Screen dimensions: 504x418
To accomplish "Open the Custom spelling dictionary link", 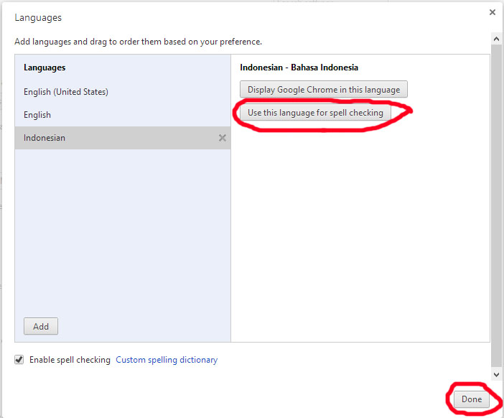I will pos(167,360).
